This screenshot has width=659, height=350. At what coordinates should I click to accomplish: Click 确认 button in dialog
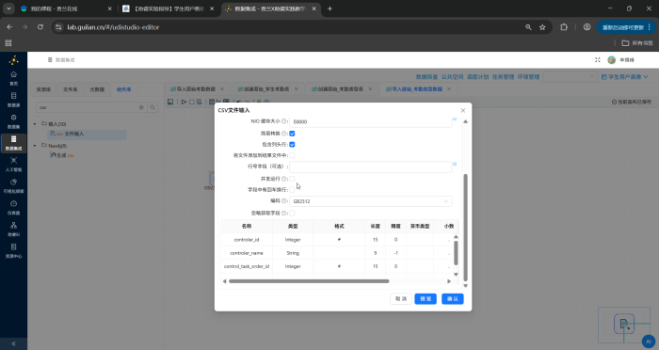click(x=453, y=299)
